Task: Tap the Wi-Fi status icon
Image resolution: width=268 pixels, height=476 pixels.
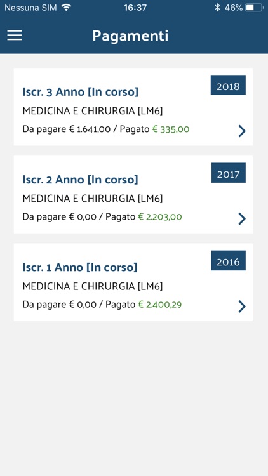Action: (66, 7)
